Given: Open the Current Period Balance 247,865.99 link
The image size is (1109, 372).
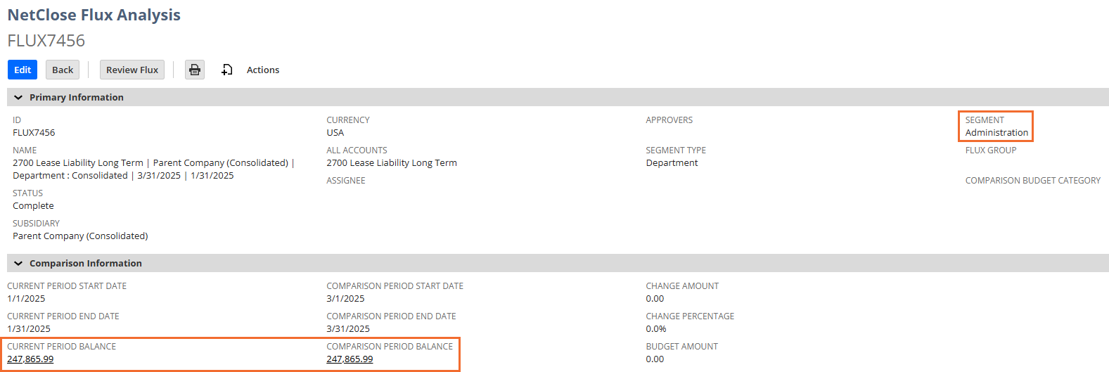Looking at the screenshot, I should (x=30, y=359).
